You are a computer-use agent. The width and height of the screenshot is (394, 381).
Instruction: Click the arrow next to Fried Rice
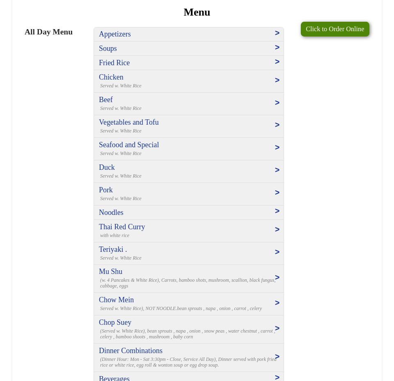click(277, 62)
